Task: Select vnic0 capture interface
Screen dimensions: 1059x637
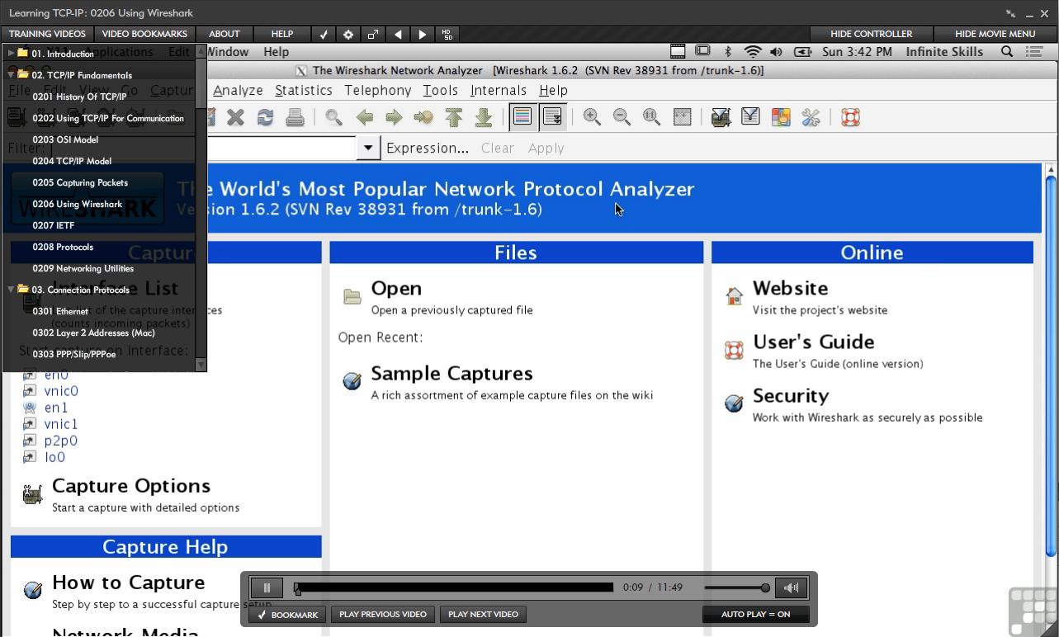Action: pos(61,391)
